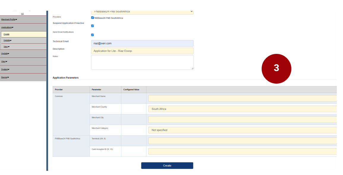The image size is (343, 175).
Task: Open the FNBBase24 FNB SouthAfrica dropdown
Action: click(142, 12)
